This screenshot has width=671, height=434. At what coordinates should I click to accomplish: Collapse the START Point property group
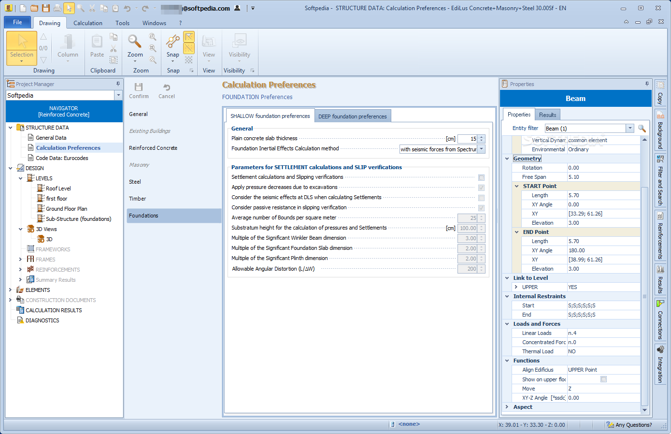tap(516, 186)
